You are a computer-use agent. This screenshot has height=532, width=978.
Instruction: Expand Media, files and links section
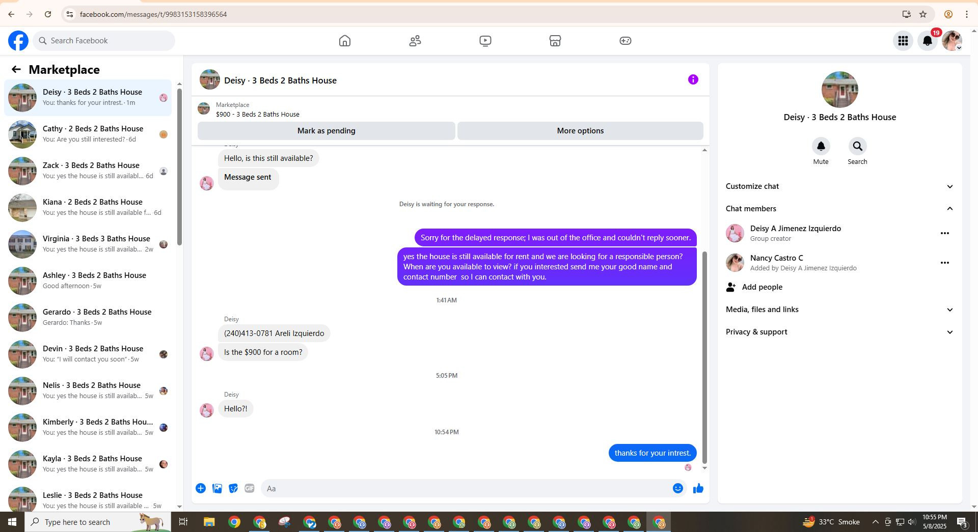[839, 310]
